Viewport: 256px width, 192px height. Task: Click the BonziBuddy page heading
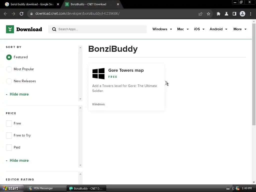[113, 49]
